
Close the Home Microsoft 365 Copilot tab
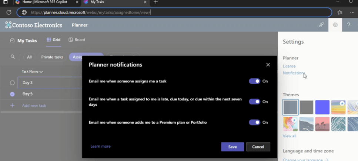point(77,2)
